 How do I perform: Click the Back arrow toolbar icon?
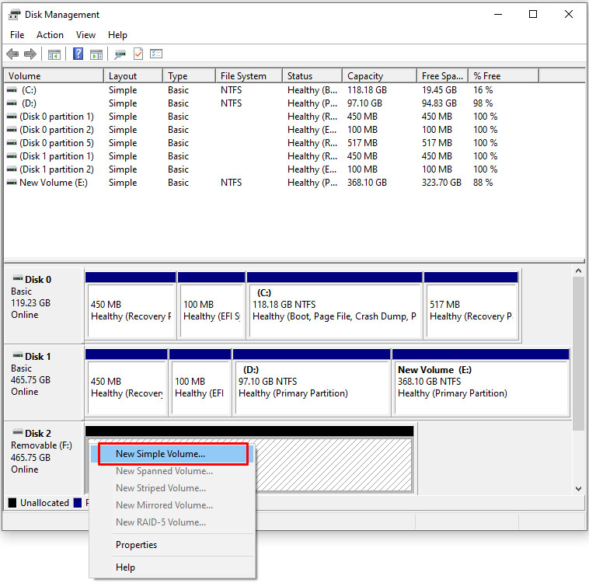pyautogui.click(x=12, y=54)
